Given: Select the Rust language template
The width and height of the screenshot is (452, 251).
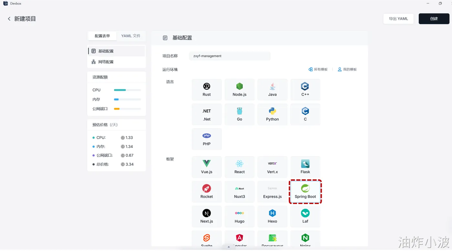Looking at the screenshot, I should [207, 90].
